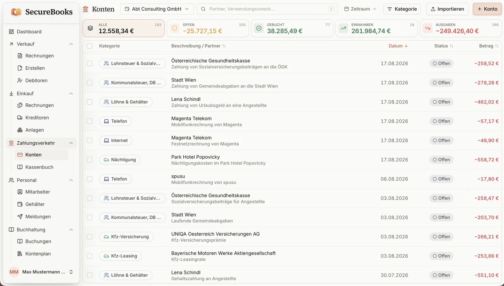Open the Max Mustermann user menu
Screen dimensions: 504x286
[x=41, y=272]
